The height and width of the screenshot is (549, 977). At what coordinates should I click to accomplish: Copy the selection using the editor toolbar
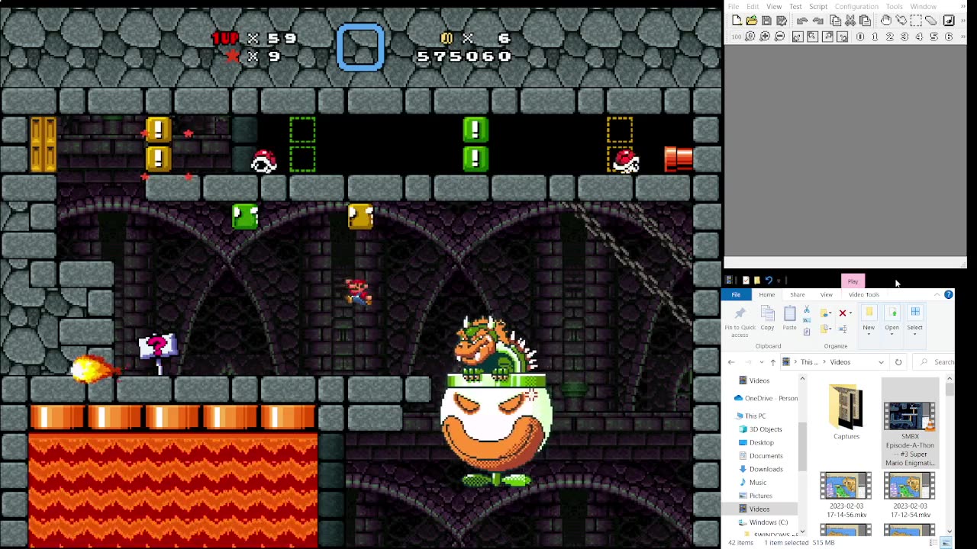(835, 21)
